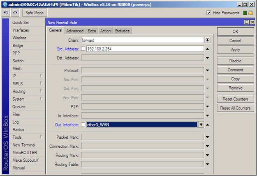Toggle Safe Mode button
Image resolution: width=257 pixels, height=176 pixels.
pyautogui.click(x=35, y=13)
